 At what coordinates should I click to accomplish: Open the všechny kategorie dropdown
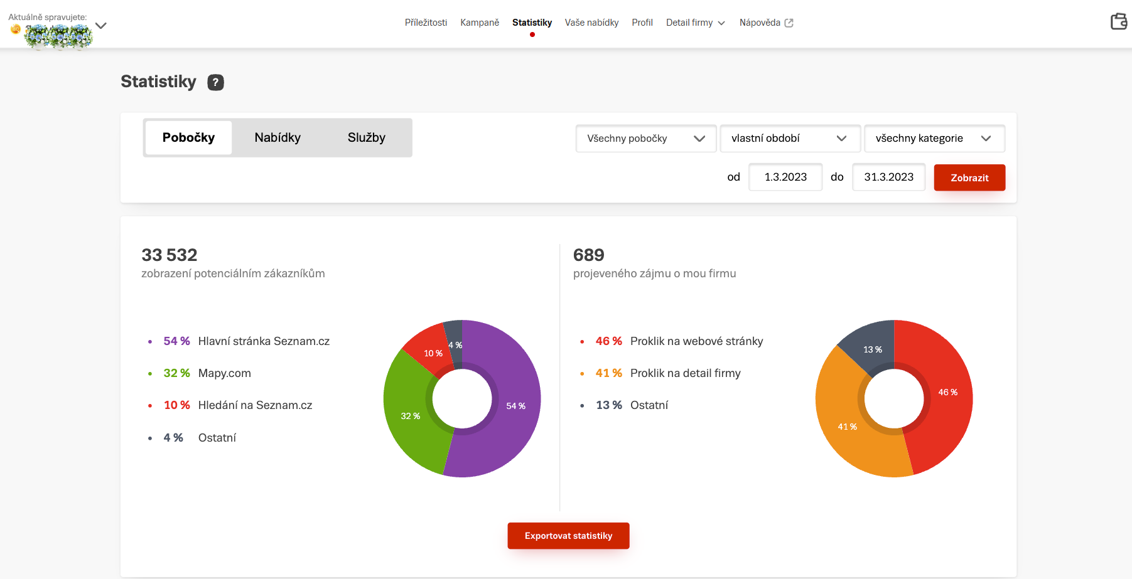point(934,139)
